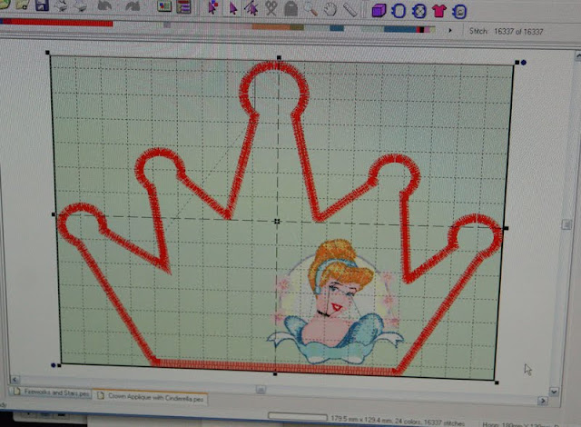The height and width of the screenshot is (427, 581).
Task: Click horizontal scrollbar right arrow
Action: 543,401
